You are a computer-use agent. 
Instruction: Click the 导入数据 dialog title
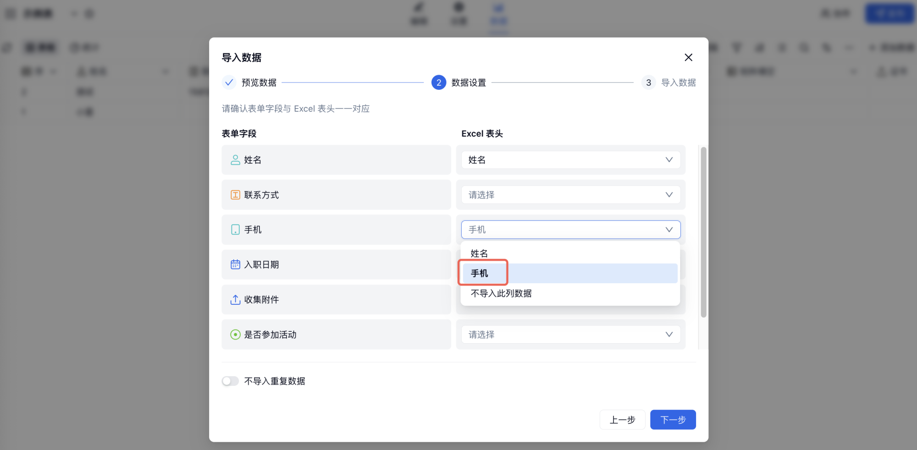(242, 57)
